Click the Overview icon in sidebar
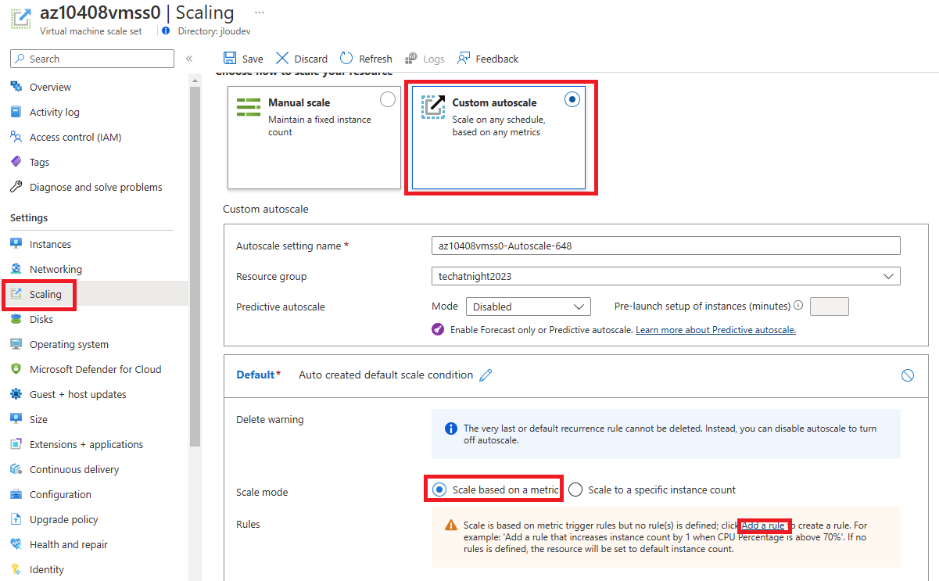Image resolution: width=939 pixels, height=581 pixels. coord(16,87)
